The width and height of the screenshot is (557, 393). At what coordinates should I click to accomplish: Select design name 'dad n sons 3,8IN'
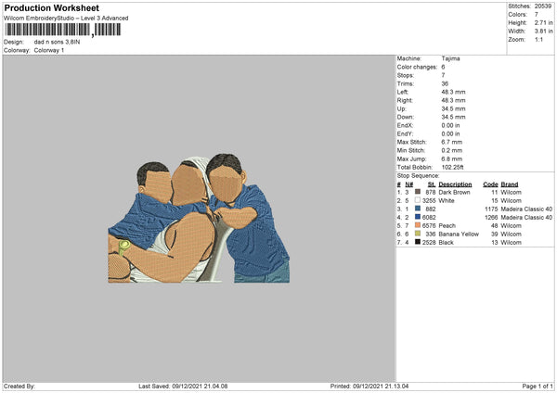(57, 42)
